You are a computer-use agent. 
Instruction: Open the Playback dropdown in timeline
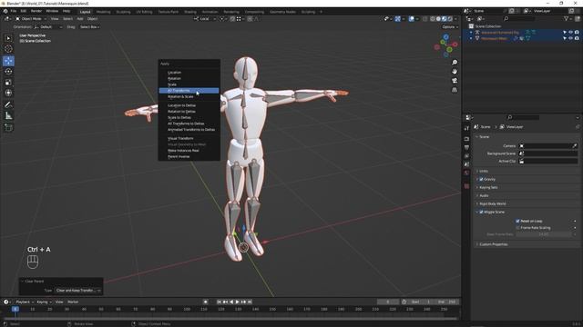click(25, 302)
